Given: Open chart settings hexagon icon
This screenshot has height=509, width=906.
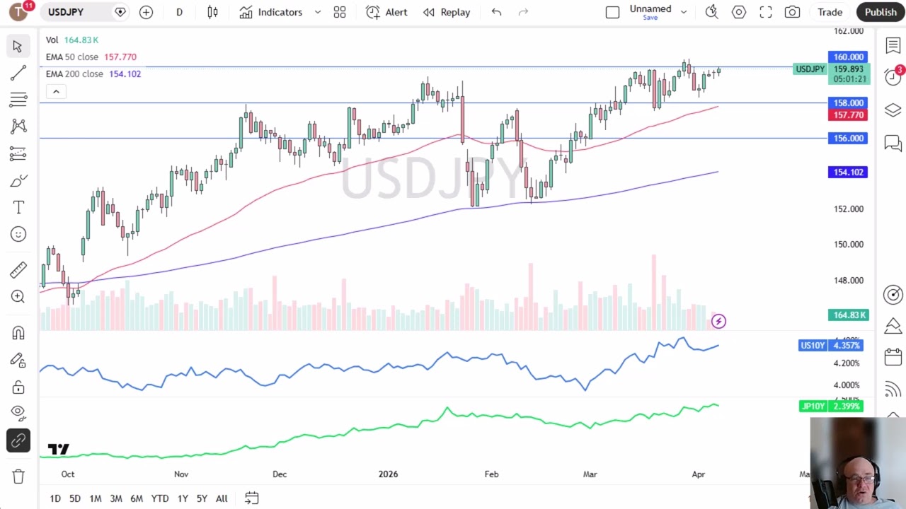Looking at the screenshot, I should tap(739, 12).
